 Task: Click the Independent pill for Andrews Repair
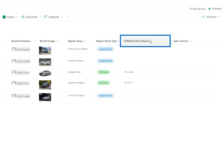click(105, 61)
